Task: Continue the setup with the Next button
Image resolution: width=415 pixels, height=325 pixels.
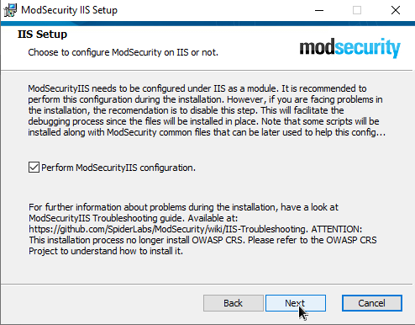Action: (x=296, y=303)
